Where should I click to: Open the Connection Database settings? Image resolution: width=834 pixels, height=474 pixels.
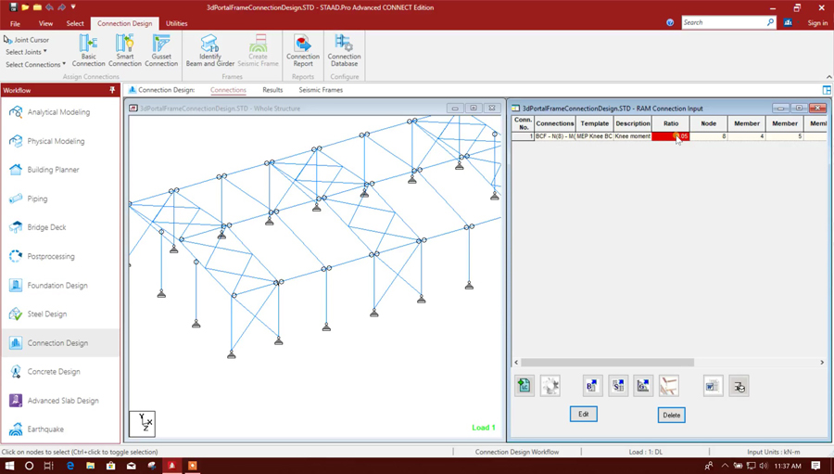click(344, 51)
